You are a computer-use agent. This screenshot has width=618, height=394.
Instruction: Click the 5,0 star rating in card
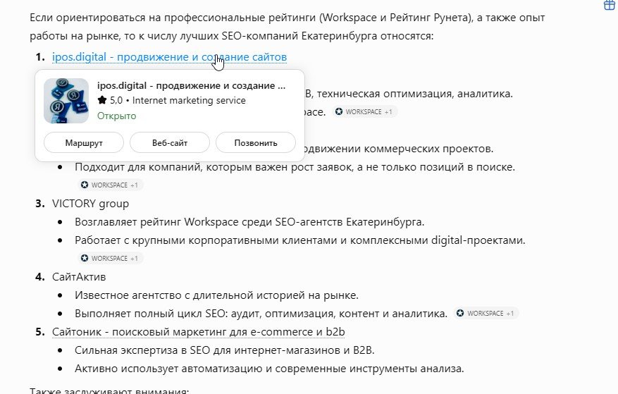click(110, 100)
